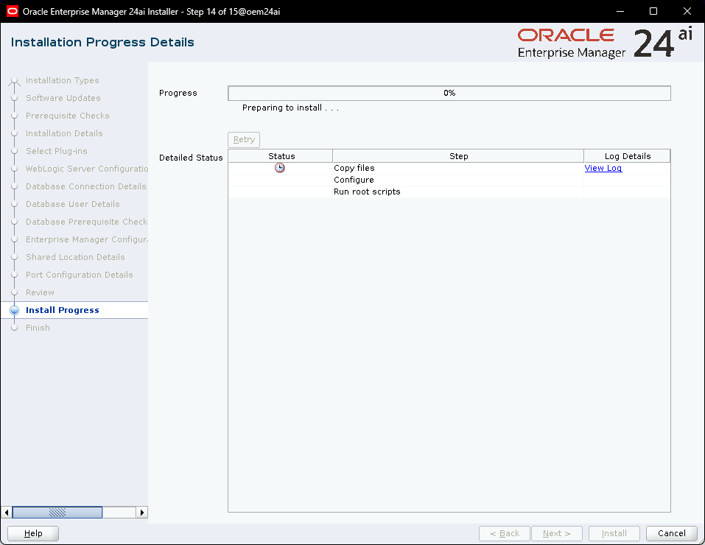Click the sidebar scroll left arrow

(x=7, y=512)
